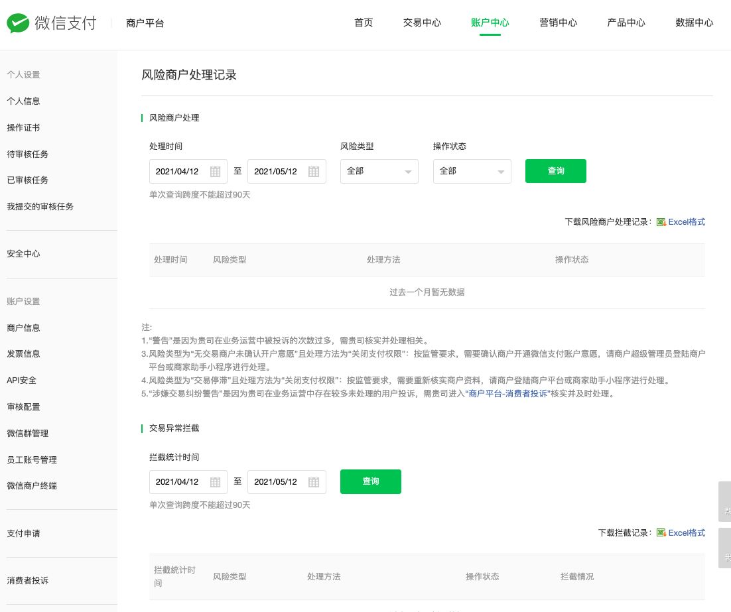Open calendar icon for interception end date
This screenshot has height=612, width=731.
[x=313, y=482]
